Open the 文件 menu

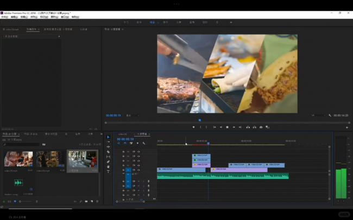click(4, 17)
